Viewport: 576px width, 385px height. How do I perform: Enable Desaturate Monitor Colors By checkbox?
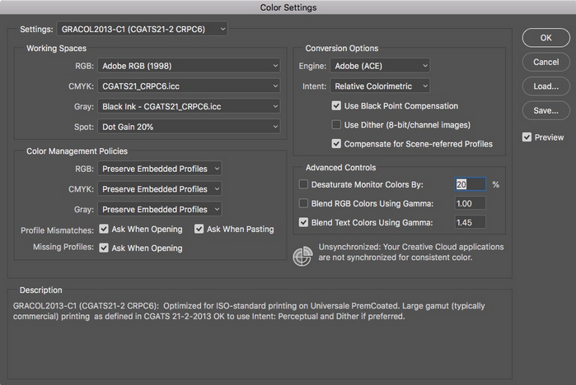click(x=304, y=185)
